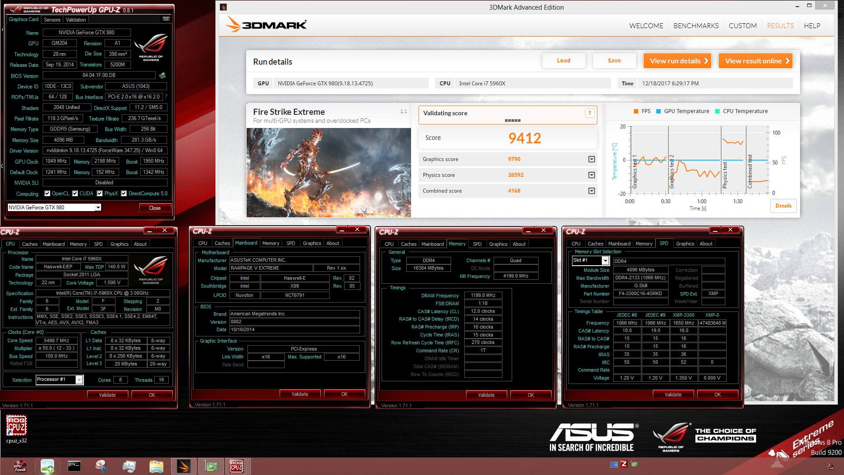This screenshot has height=475, width=844.
Task: Minimize the CPU-Z Mainboard window
Action: tap(342, 230)
